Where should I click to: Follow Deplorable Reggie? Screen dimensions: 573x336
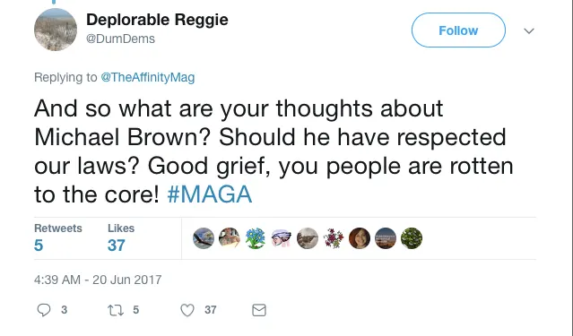(x=458, y=30)
